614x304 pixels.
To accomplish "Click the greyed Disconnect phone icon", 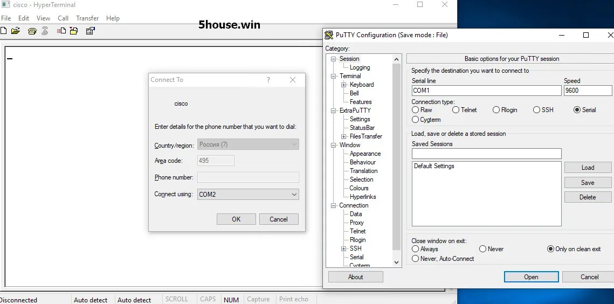I will 45,31.
